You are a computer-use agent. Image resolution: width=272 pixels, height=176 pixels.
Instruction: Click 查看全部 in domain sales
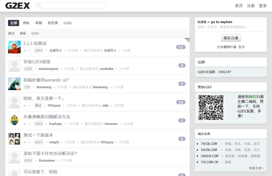pos(257,168)
